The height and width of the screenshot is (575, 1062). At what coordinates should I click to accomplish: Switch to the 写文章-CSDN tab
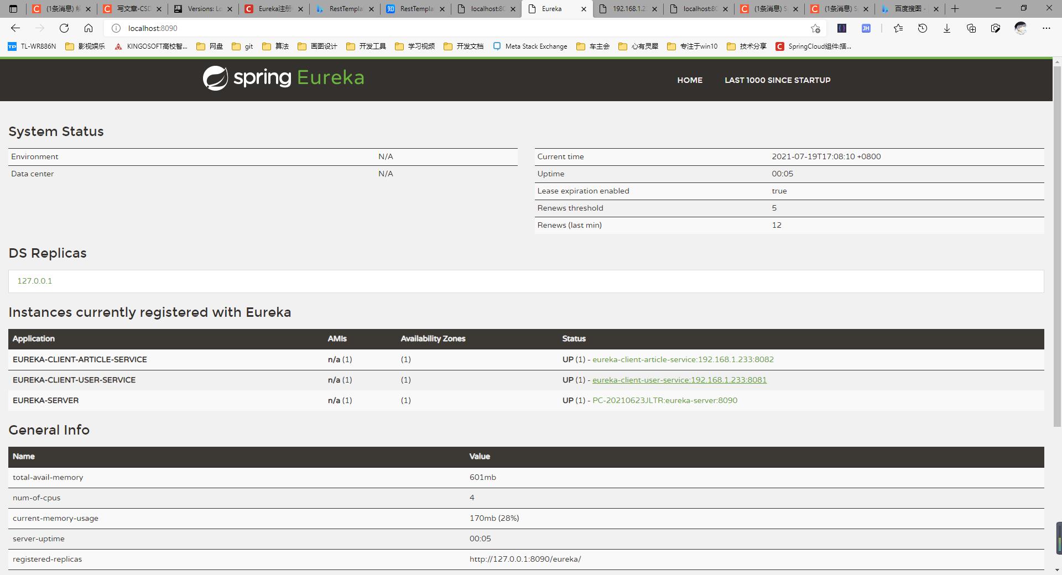133,9
